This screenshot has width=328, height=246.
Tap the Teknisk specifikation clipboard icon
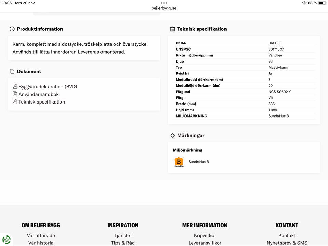[173, 29]
